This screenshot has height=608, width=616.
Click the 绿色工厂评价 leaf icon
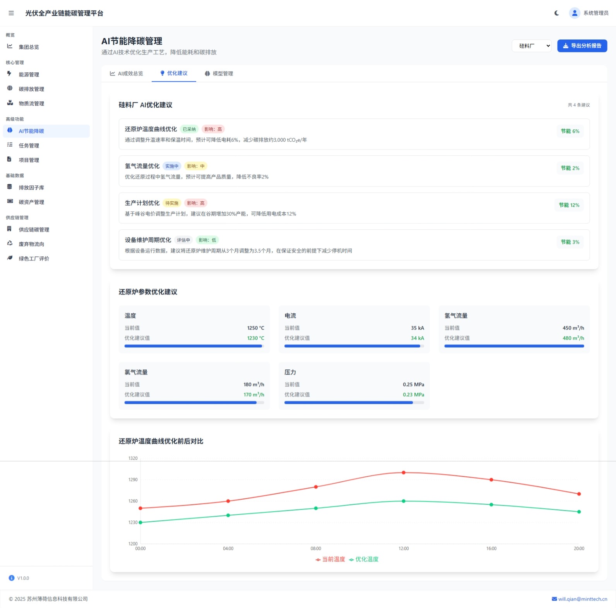tap(10, 258)
